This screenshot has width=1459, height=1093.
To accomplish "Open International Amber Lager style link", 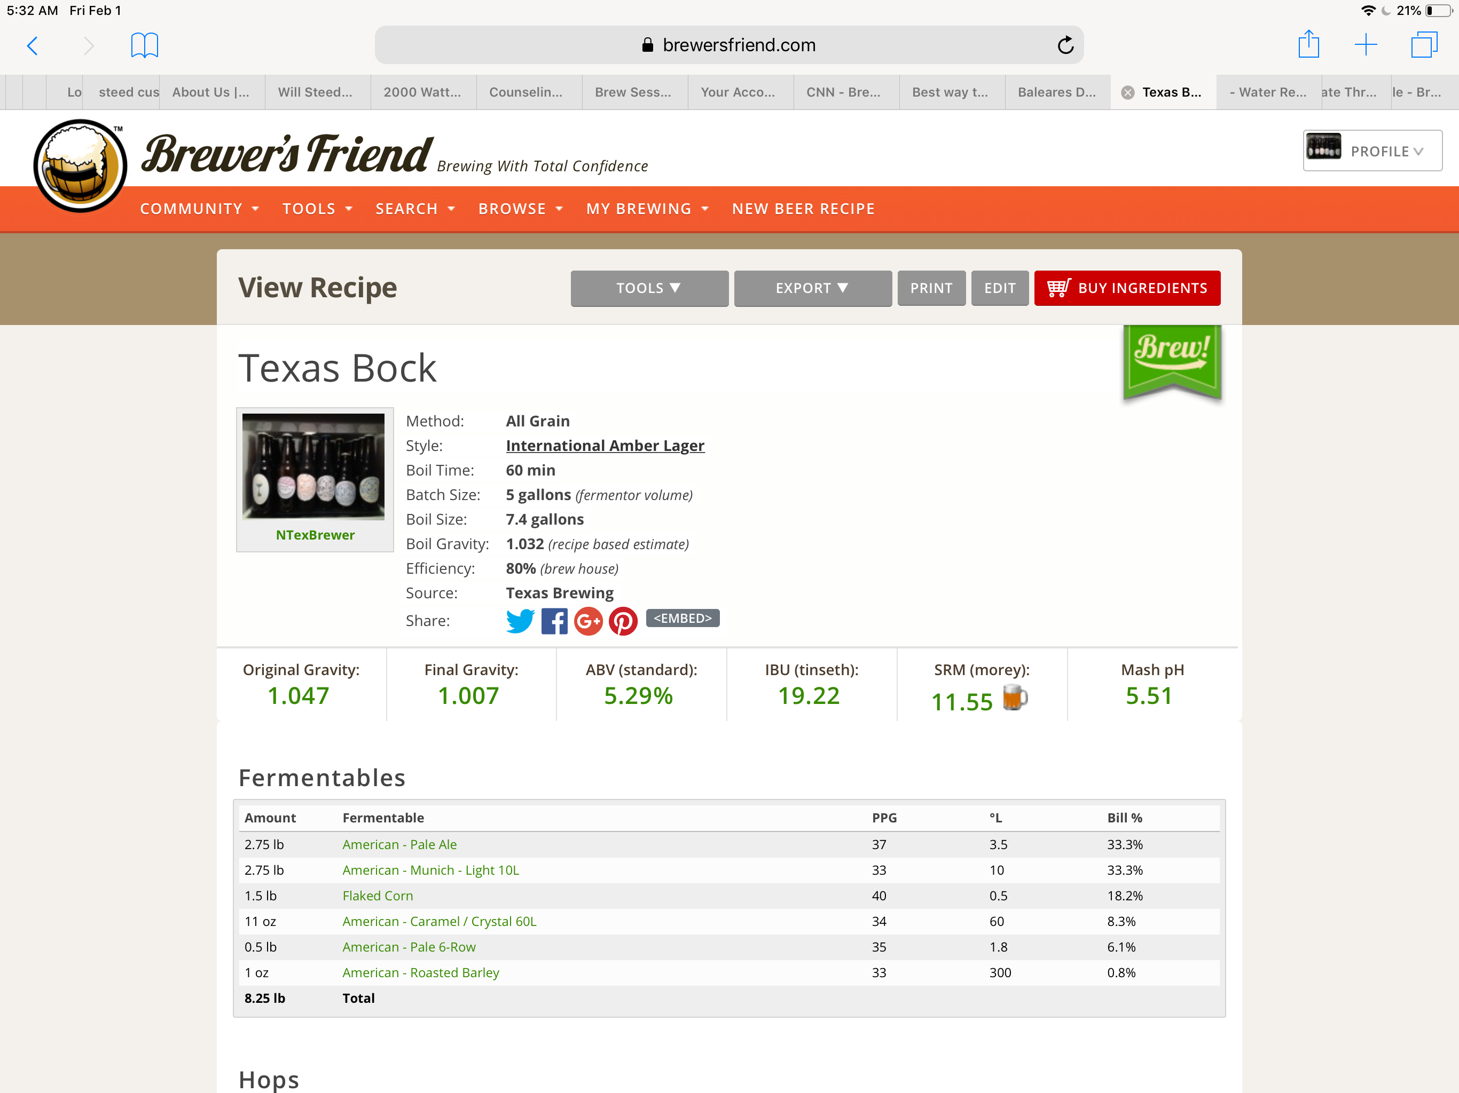I will pyautogui.click(x=605, y=446).
